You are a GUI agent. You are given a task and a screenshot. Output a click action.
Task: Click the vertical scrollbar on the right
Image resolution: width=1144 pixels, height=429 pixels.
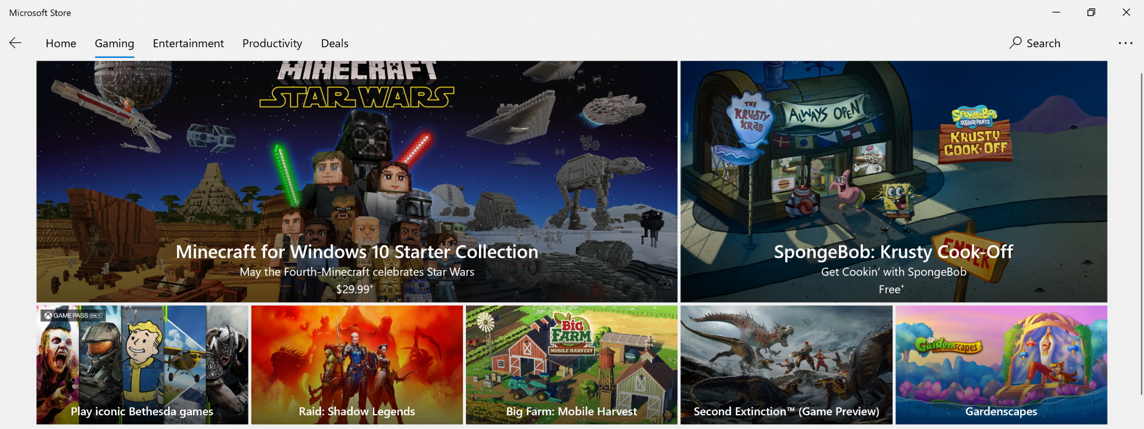(1141, 234)
